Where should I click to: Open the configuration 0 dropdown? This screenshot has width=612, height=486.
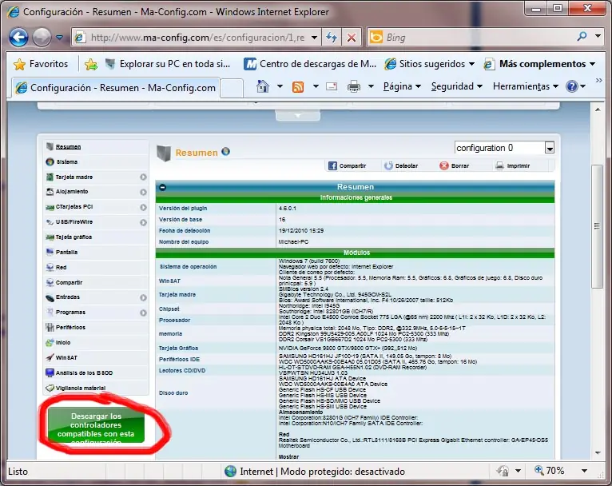(x=550, y=149)
